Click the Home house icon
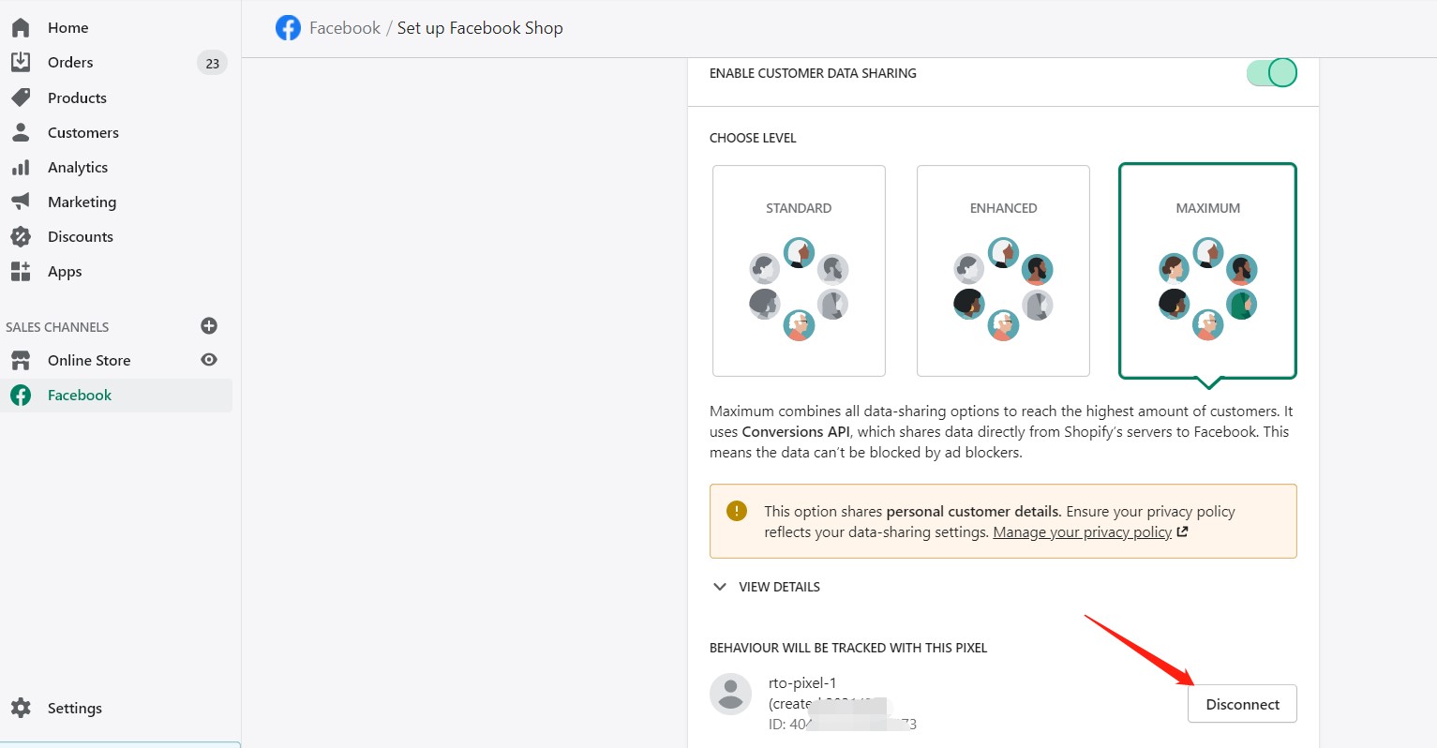This screenshot has width=1437, height=748. (21, 27)
